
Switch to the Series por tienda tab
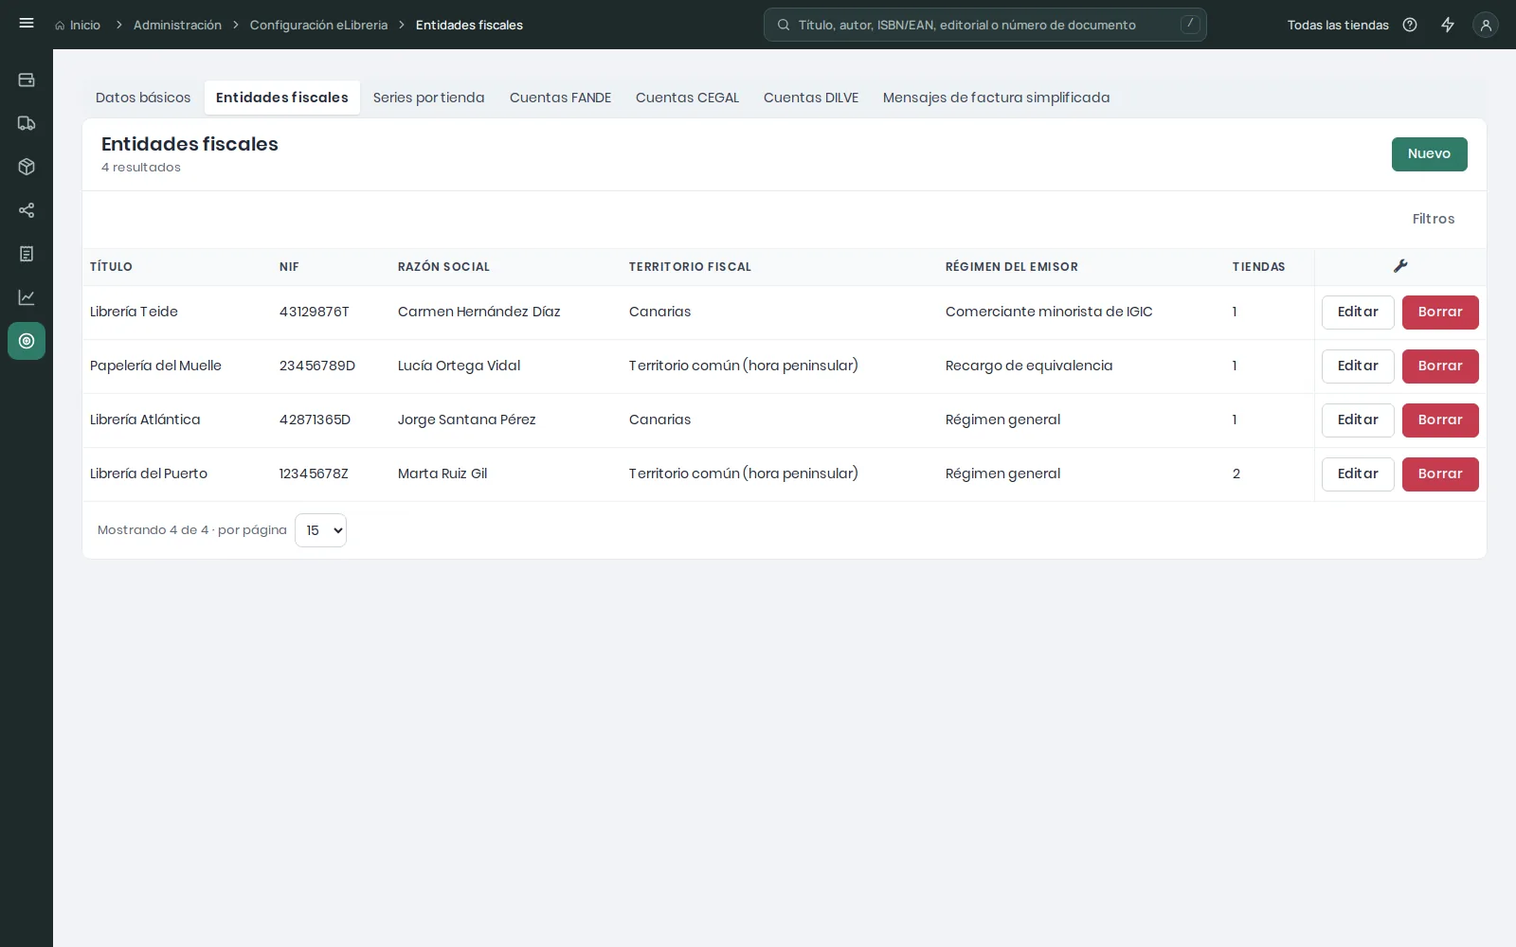click(428, 98)
